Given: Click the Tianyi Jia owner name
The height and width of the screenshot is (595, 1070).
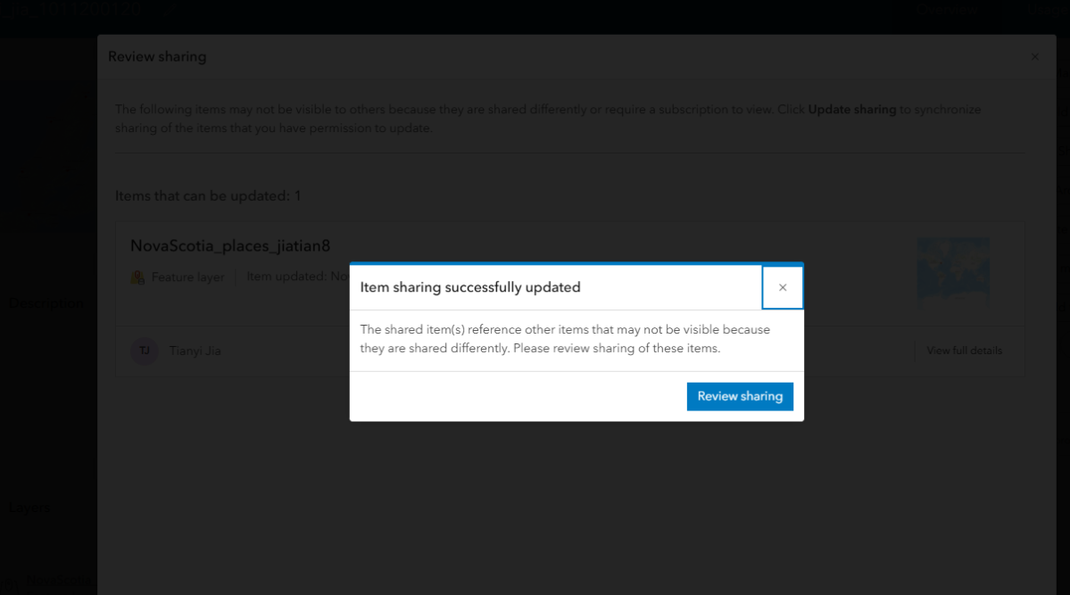Looking at the screenshot, I should click(195, 351).
